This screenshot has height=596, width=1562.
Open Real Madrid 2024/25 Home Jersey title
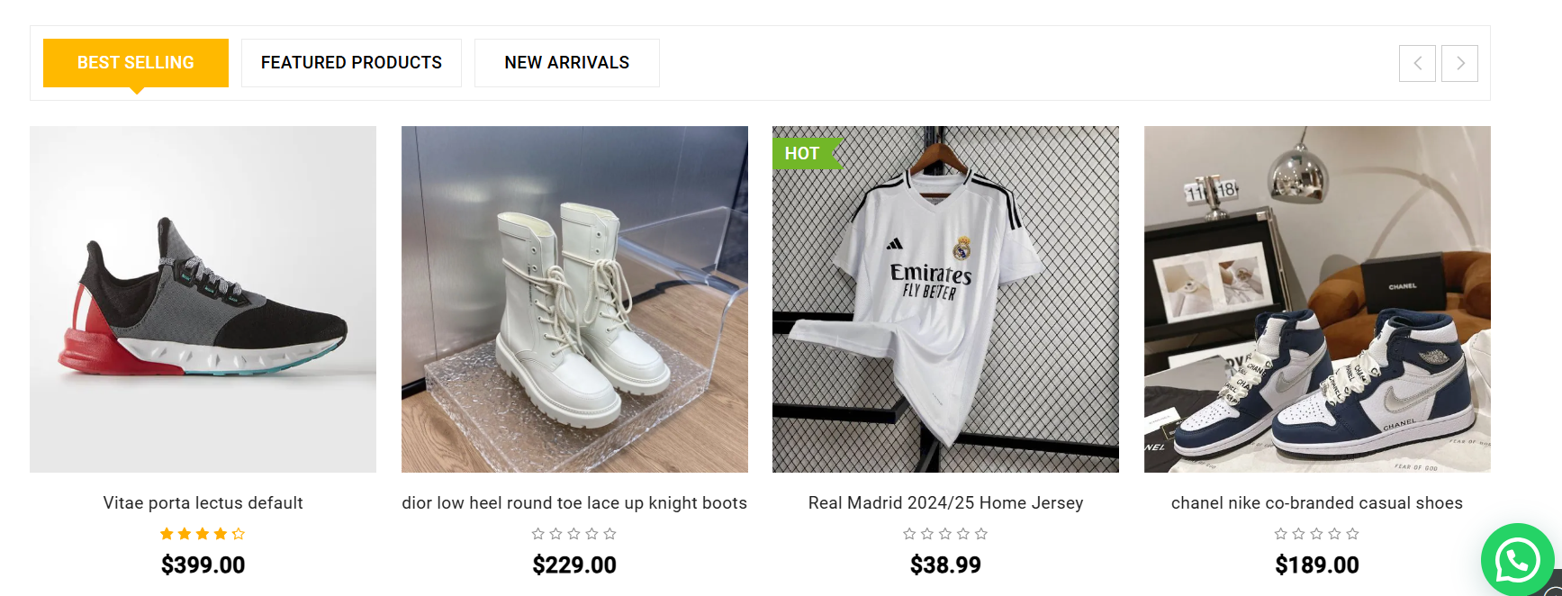click(x=945, y=503)
